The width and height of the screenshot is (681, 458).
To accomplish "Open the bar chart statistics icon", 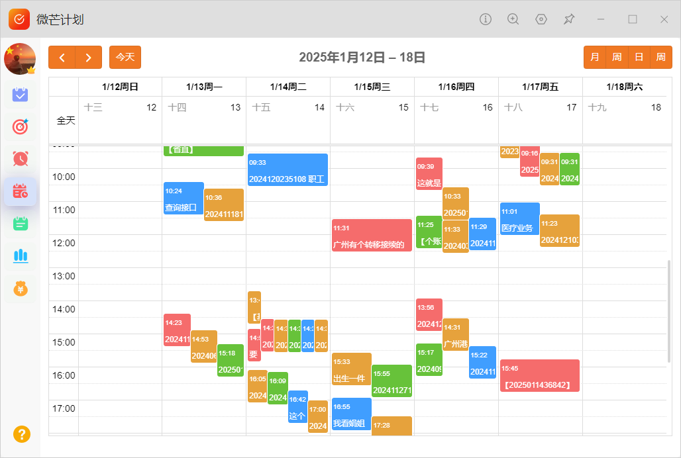I will point(21,255).
